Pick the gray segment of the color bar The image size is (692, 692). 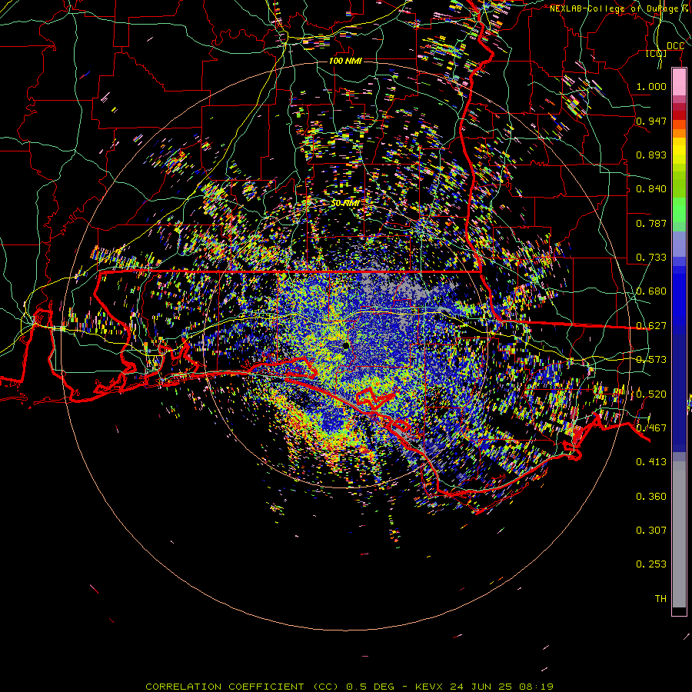pyautogui.click(x=679, y=534)
